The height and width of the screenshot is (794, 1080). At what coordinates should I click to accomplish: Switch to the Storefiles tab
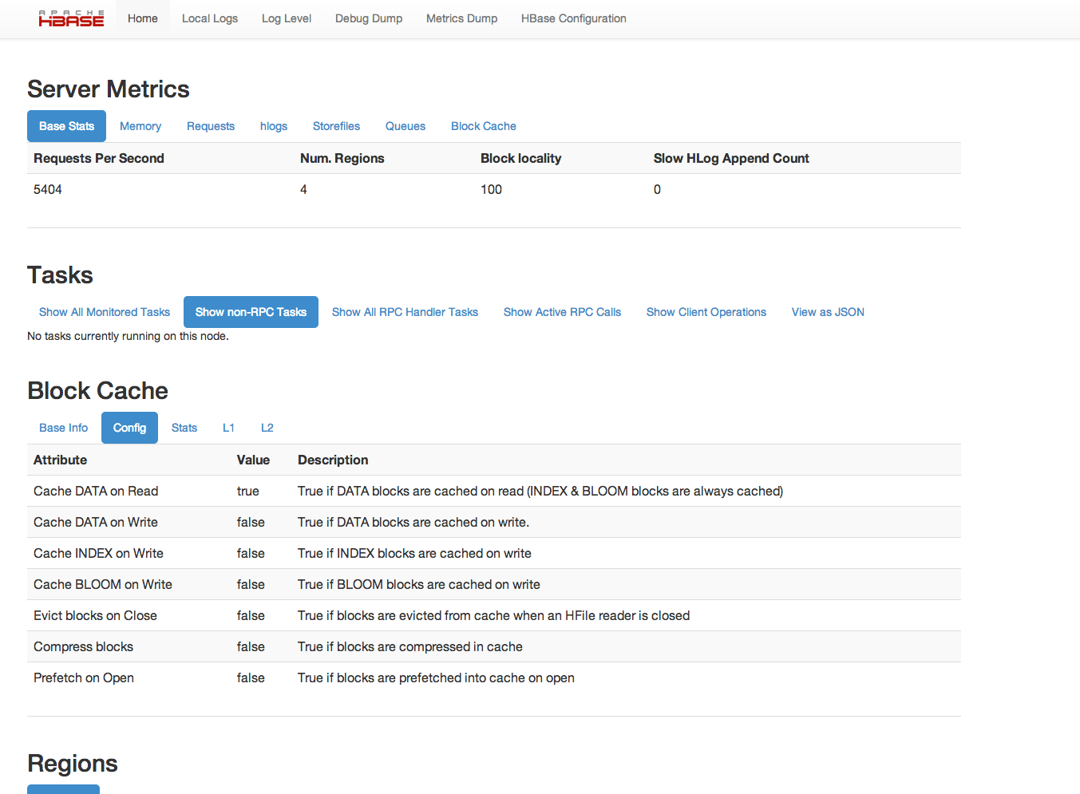(x=336, y=126)
